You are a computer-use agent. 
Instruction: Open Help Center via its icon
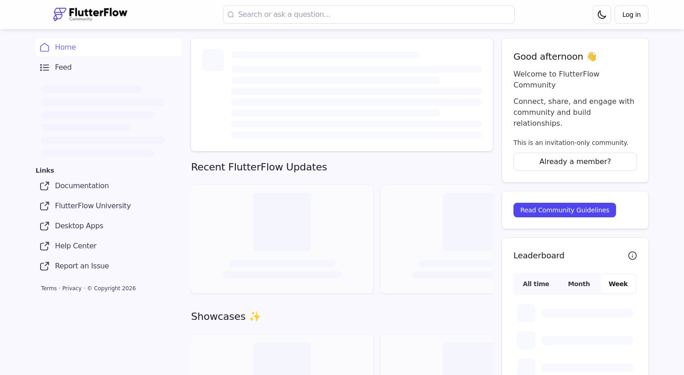tap(44, 246)
